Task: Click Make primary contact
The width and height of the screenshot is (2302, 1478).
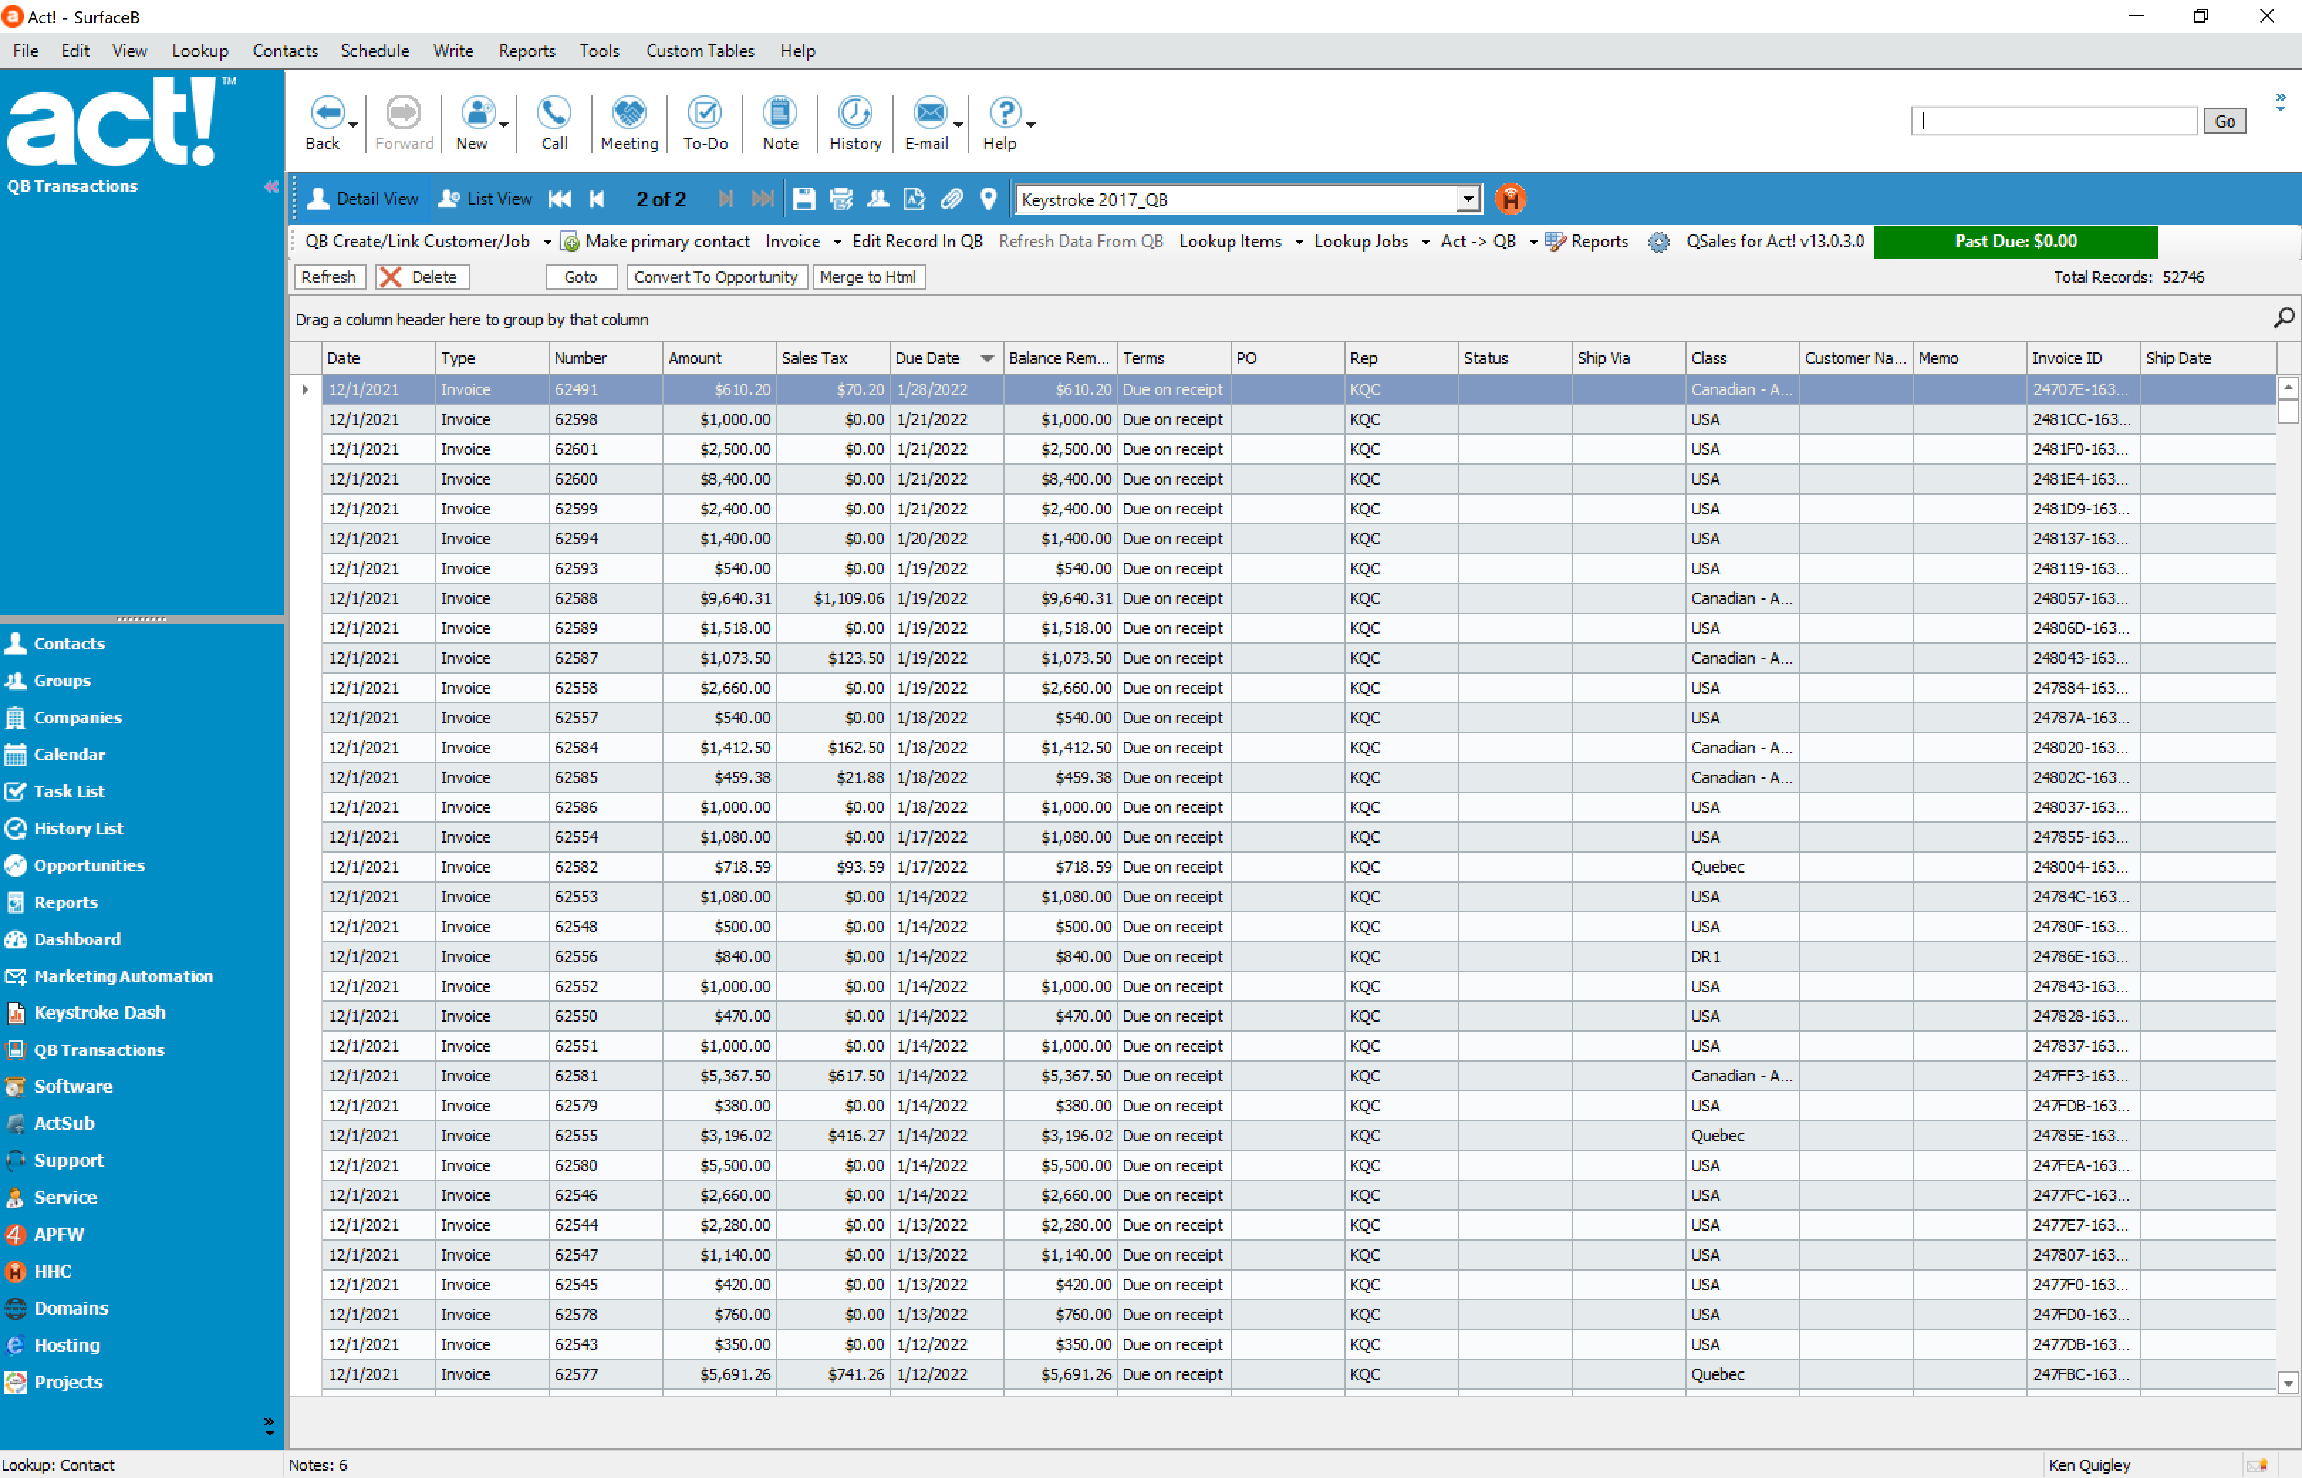Action: tap(655, 242)
